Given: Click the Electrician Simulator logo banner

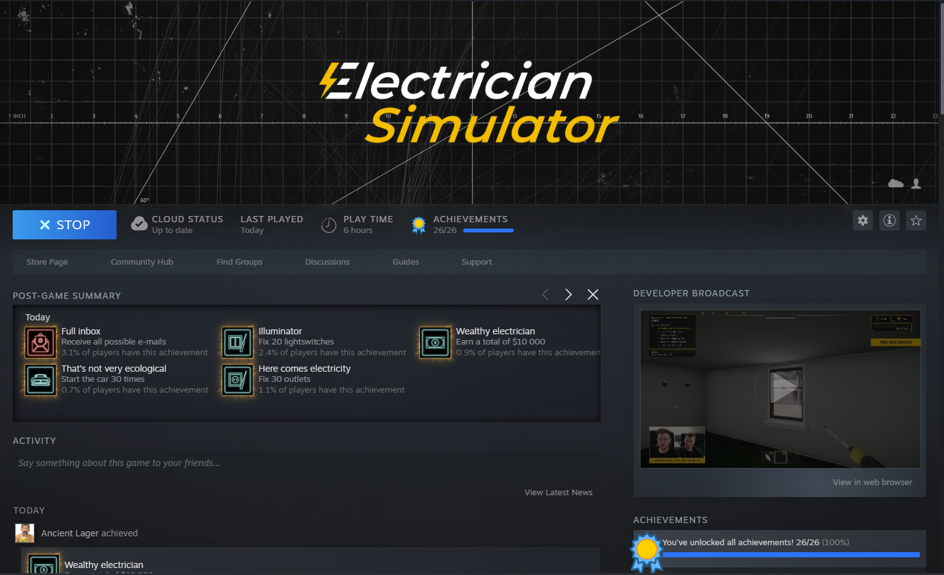Looking at the screenshot, I should coord(469,102).
